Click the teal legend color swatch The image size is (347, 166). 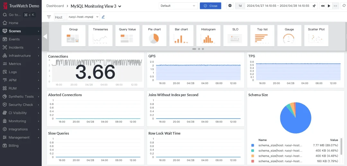[x=253, y=151]
